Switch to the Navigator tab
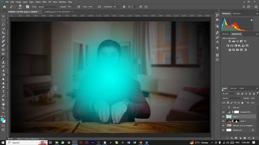 pos(237,13)
